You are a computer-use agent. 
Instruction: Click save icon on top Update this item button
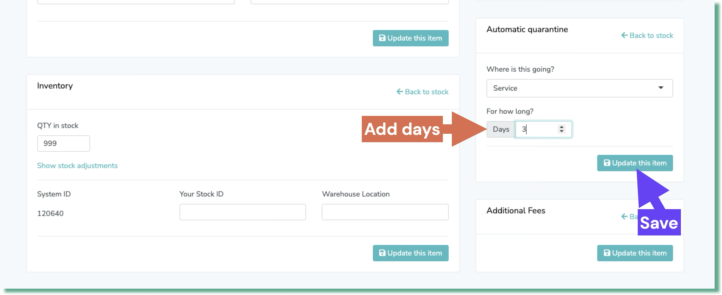(x=382, y=38)
